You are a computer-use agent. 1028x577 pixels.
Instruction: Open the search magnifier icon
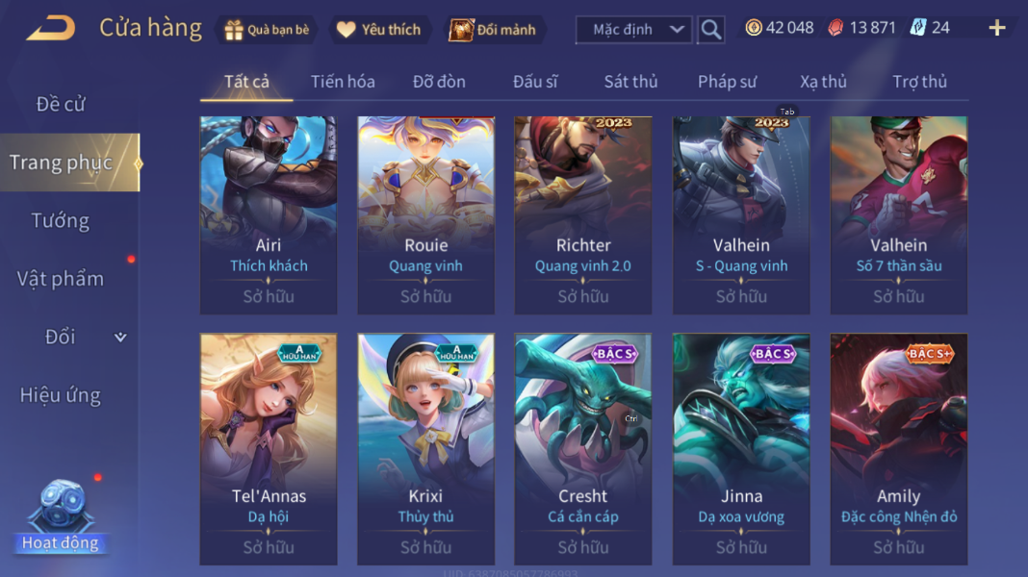coord(710,30)
